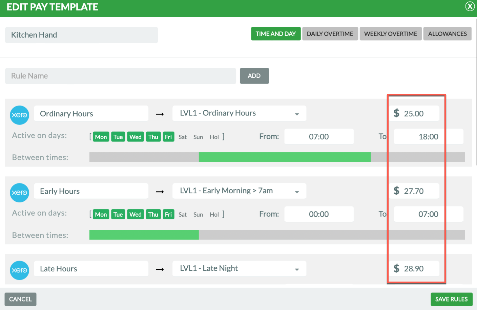Image resolution: width=477 pixels, height=310 pixels.
Task: Toggle Mon for Ordinary Hours rule
Action: click(x=101, y=137)
